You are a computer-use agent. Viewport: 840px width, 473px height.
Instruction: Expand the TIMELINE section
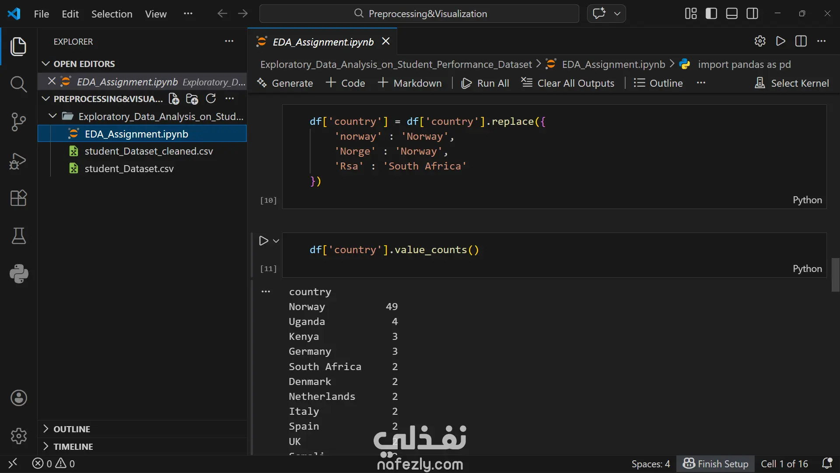pyautogui.click(x=73, y=447)
